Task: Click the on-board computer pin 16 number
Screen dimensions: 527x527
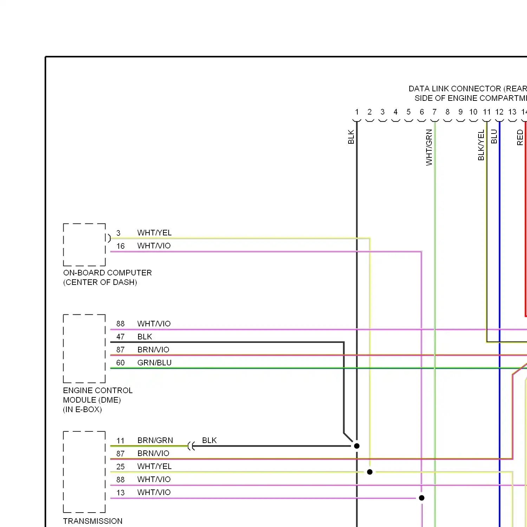Action: click(x=121, y=246)
